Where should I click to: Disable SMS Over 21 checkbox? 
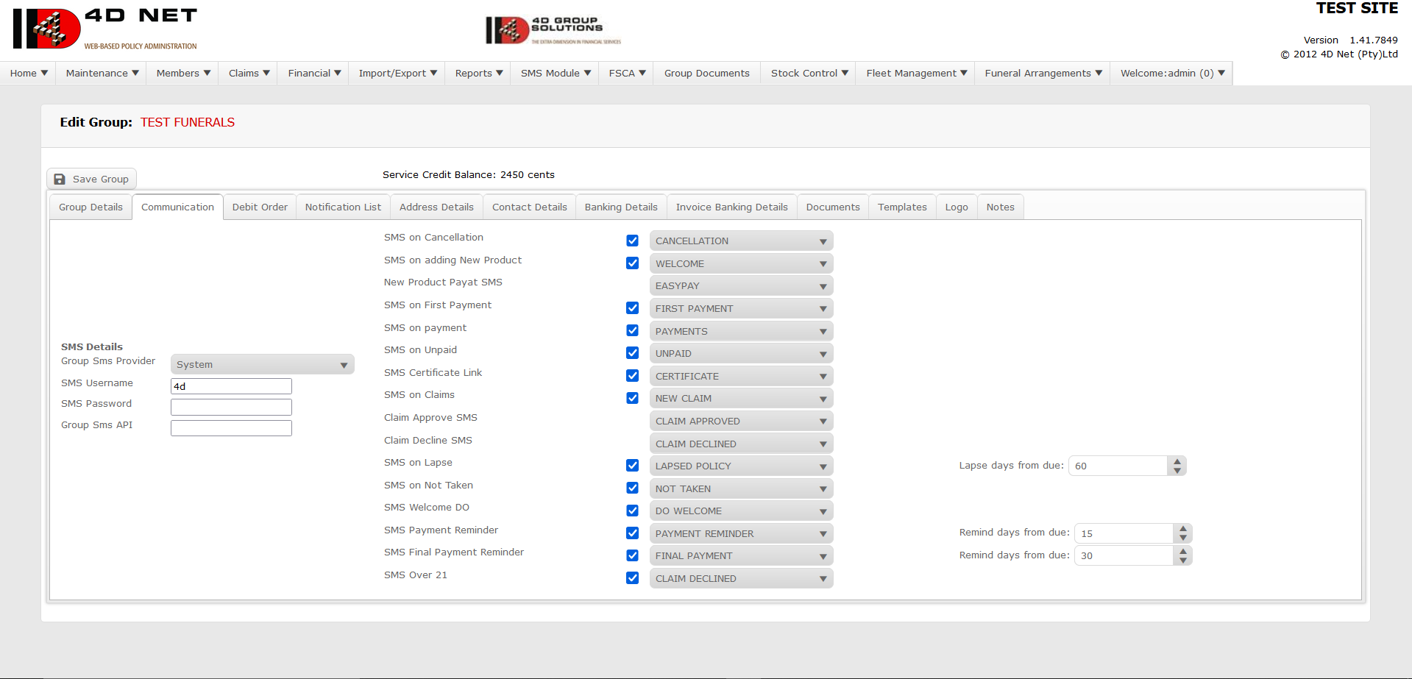(632, 578)
